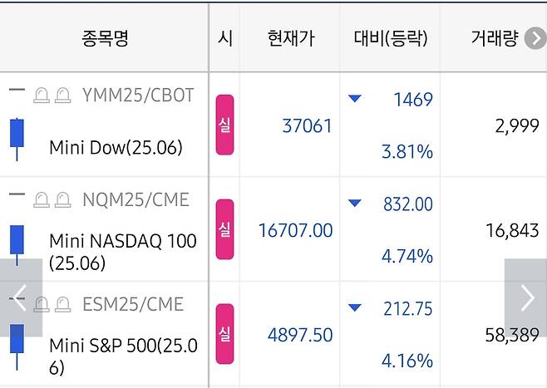The image size is (547, 388).
Task: Go to previous image with left arrow
Action: [x=21, y=297]
